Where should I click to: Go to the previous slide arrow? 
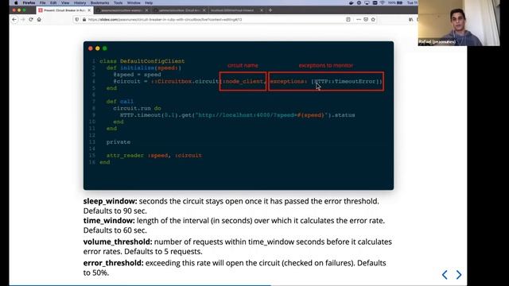[445, 275]
